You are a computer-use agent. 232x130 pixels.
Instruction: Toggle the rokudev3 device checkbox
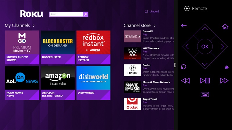tap(146, 12)
